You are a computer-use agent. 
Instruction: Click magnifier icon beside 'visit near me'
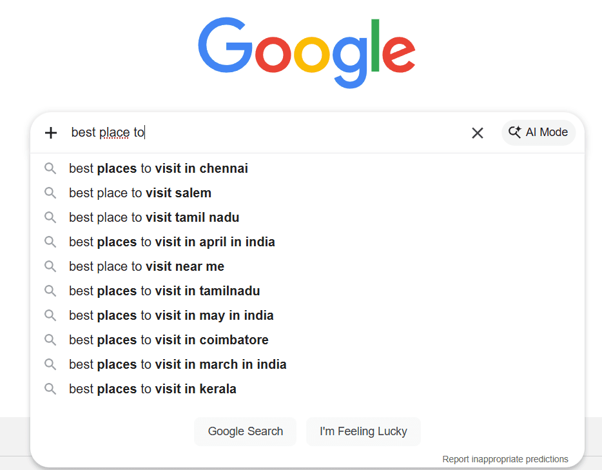pyautogui.click(x=50, y=267)
